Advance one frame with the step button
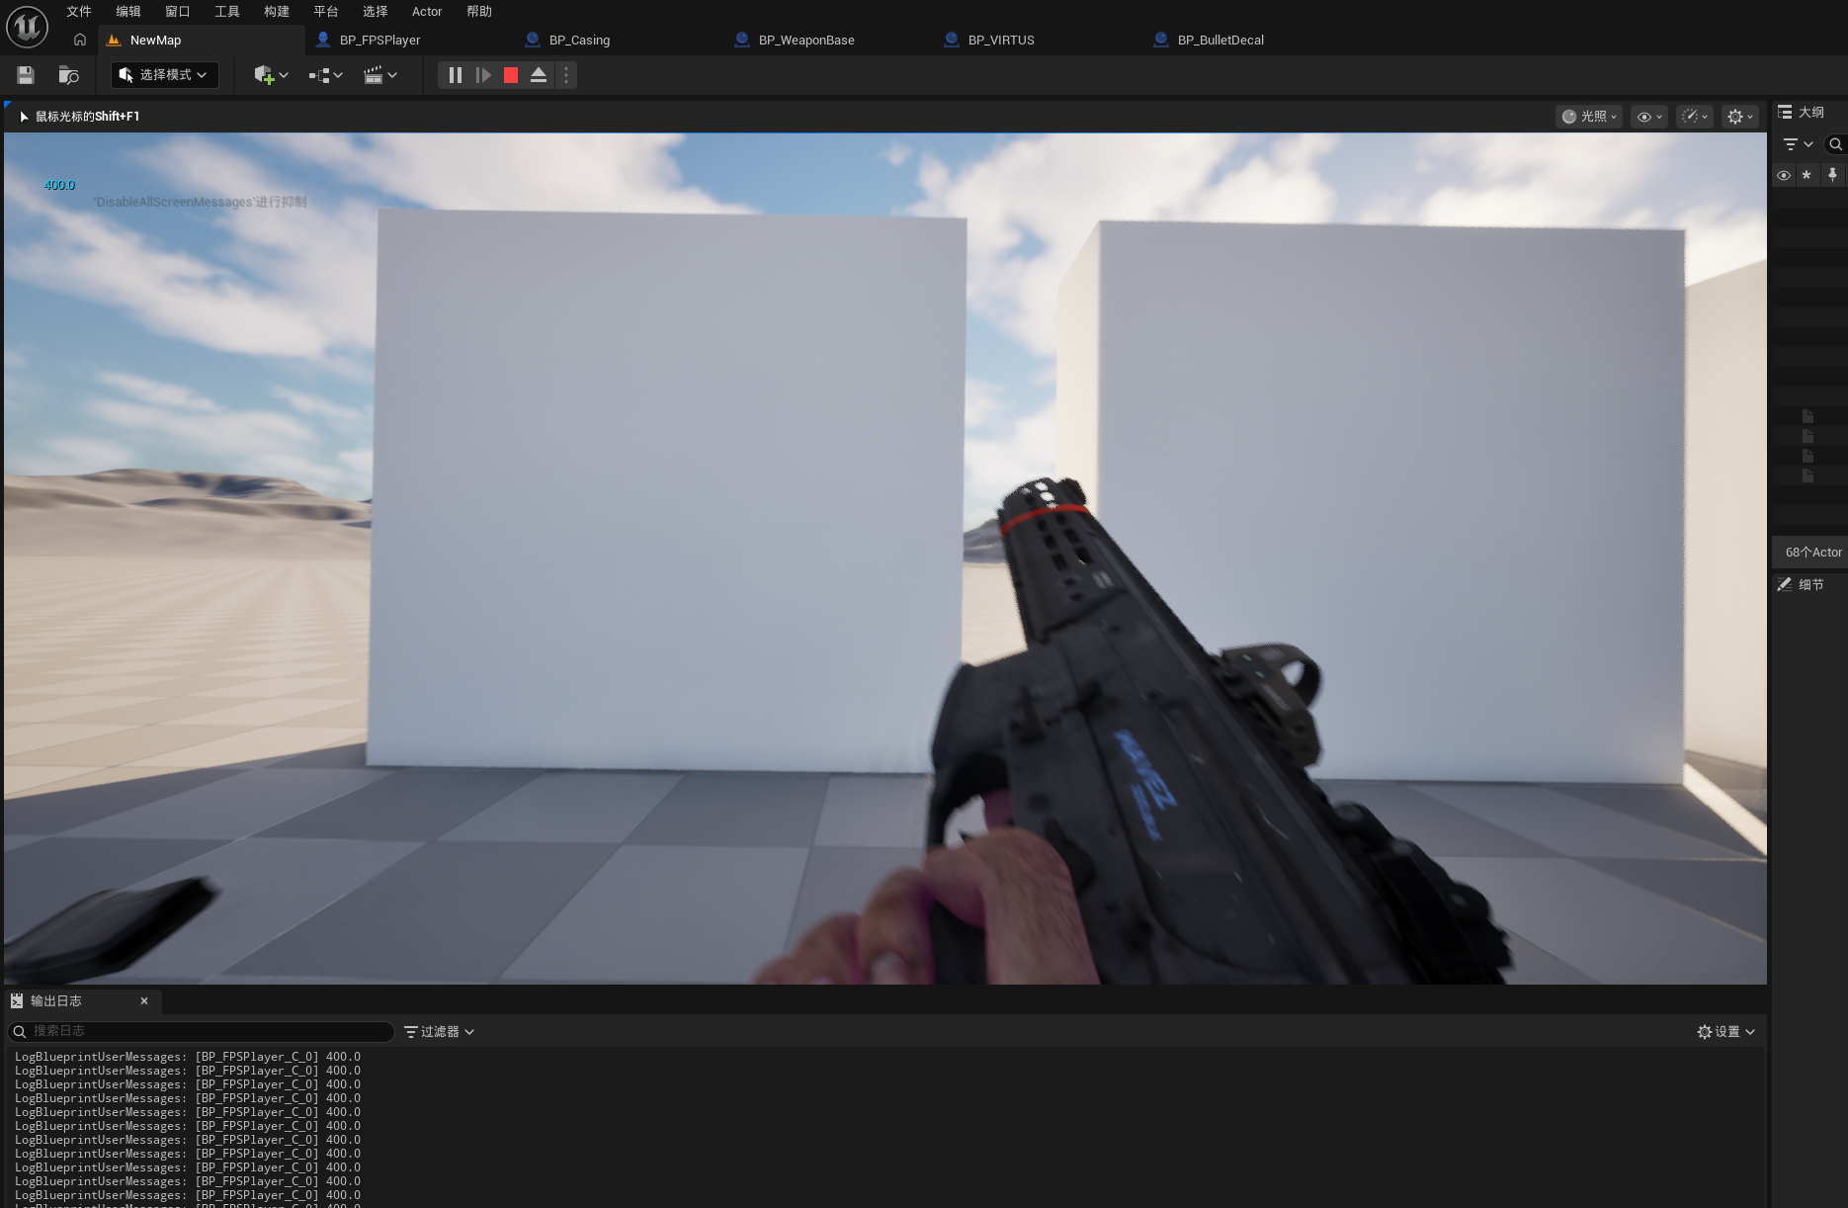This screenshot has width=1848, height=1208. pyautogui.click(x=483, y=75)
